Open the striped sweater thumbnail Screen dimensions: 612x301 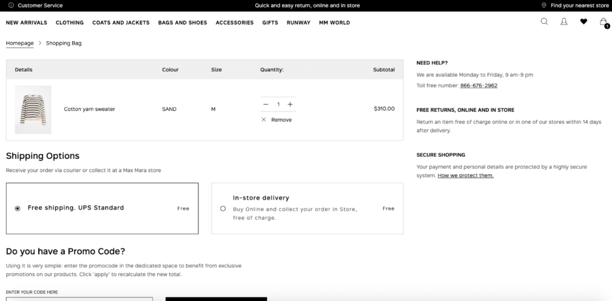tap(33, 109)
